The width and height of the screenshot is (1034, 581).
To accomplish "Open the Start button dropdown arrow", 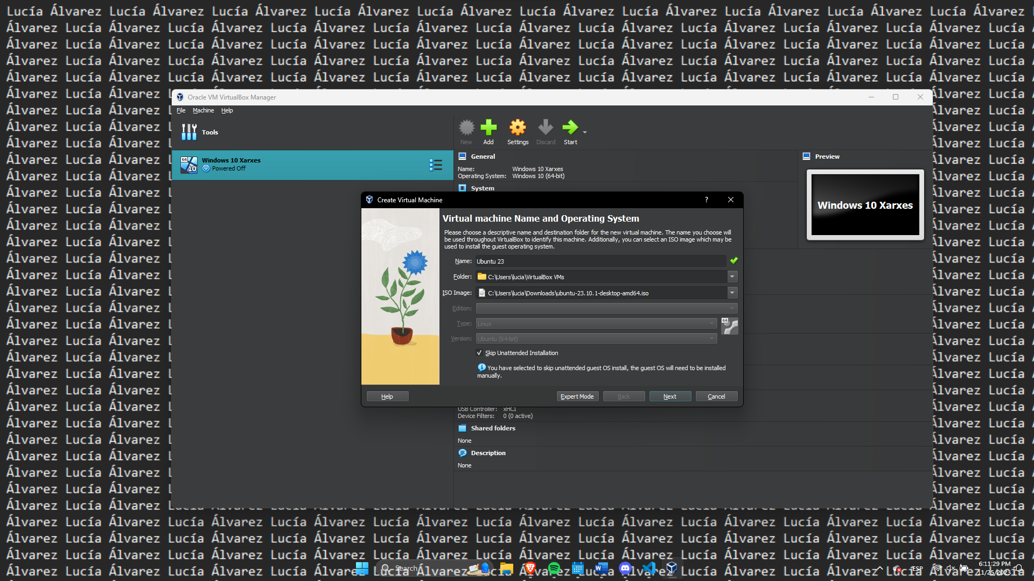I will pyautogui.click(x=585, y=132).
